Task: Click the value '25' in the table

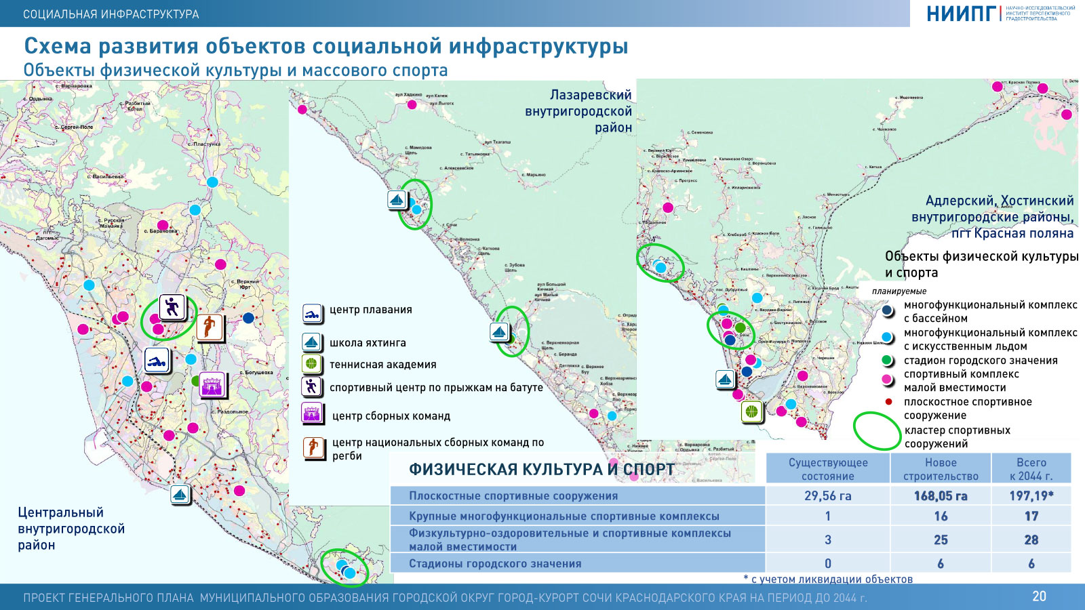Action: click(941, 540)
